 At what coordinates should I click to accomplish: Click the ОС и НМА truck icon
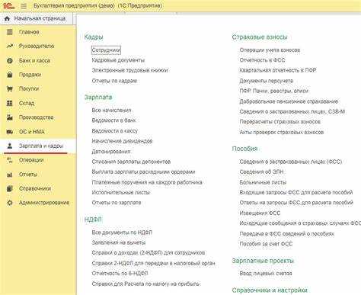pos(10,132)
